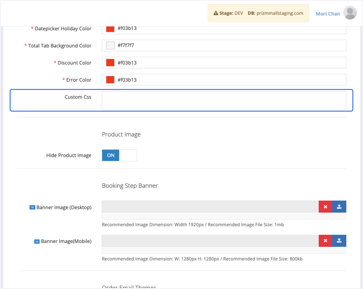Edit the Total Tab Background Color hex value
This screenshot has width=363, height=289.
(224, 45)
